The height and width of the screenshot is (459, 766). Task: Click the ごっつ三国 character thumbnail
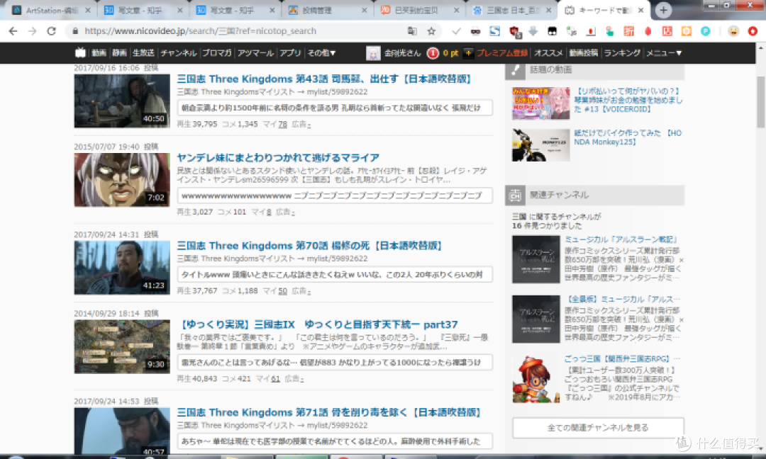pyautogui.click(x=536, y=379)
